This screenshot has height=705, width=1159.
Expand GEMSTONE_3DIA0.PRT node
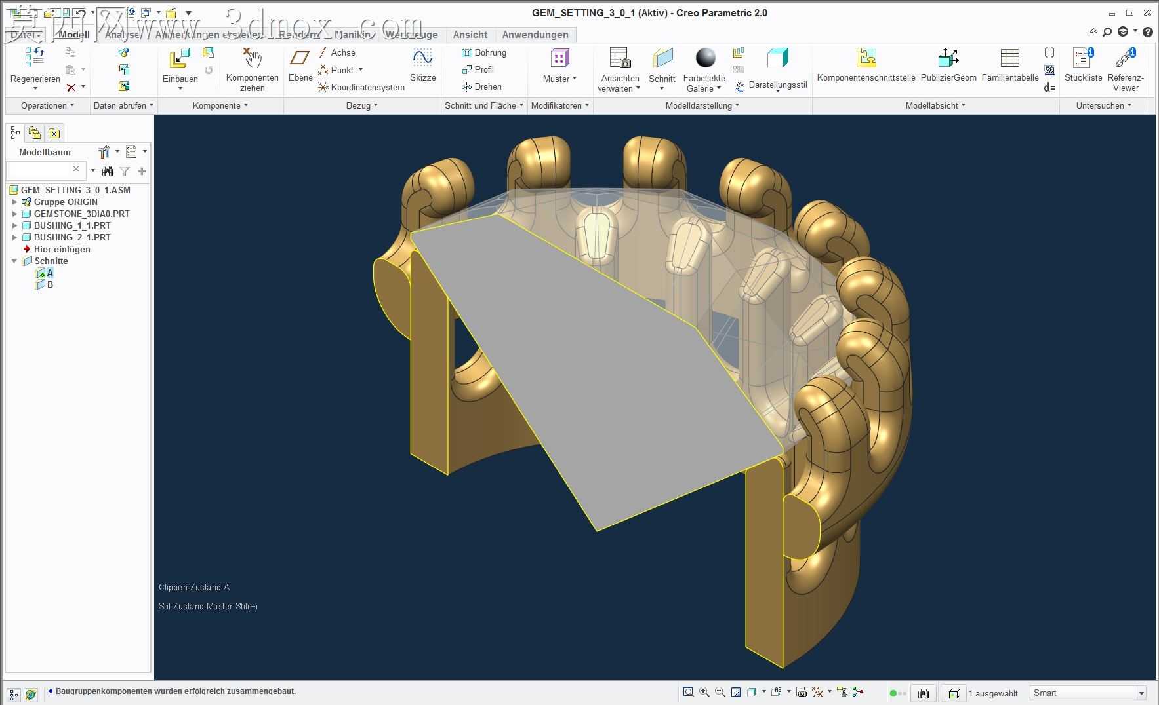pos(14,214)
